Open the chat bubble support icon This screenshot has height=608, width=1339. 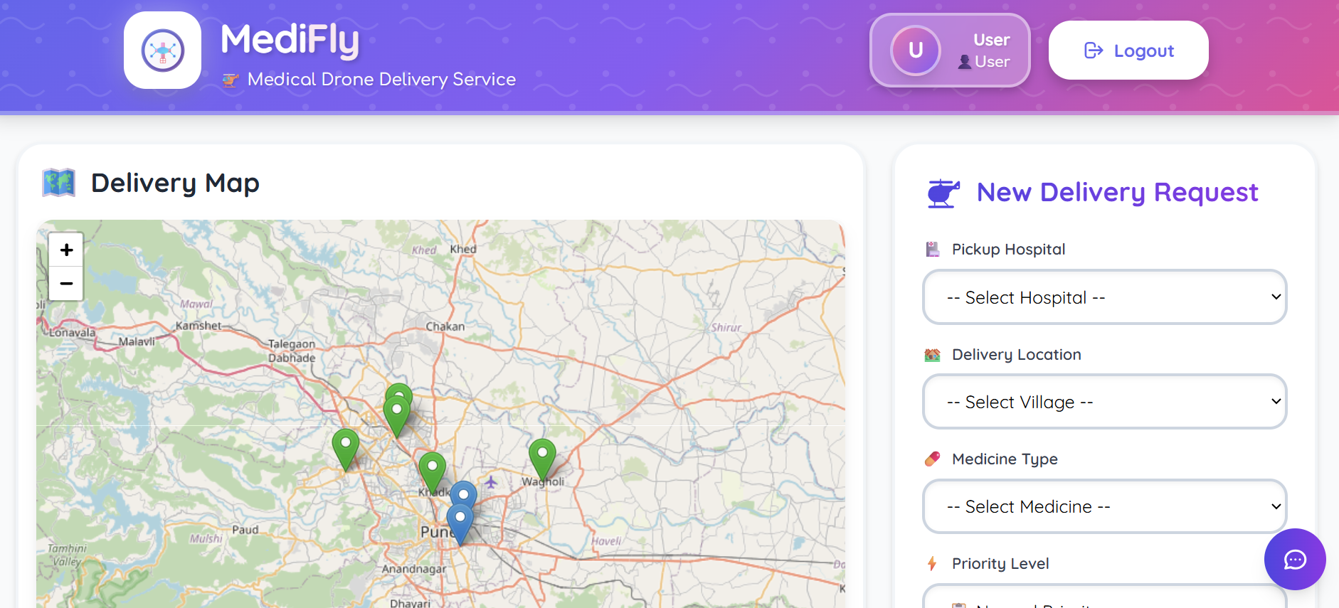pyautogui.click(x=1295, y=559)
